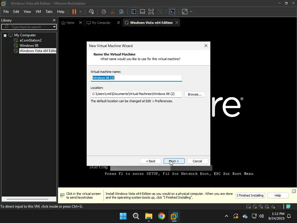Image resolution: width=297 pixels, height=223 pixels.
Task: Click the taskbar volume icon
Action: coord(261,216)
